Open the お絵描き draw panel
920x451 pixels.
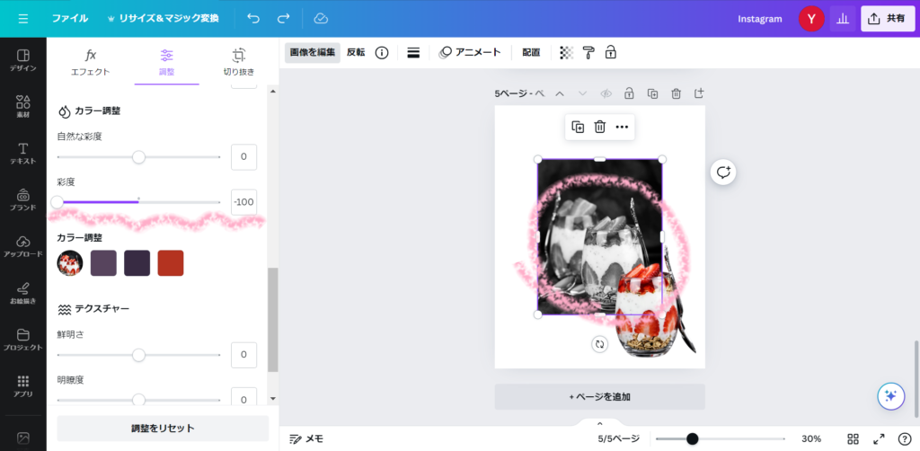pyautogui.click(x=22, y=293)
